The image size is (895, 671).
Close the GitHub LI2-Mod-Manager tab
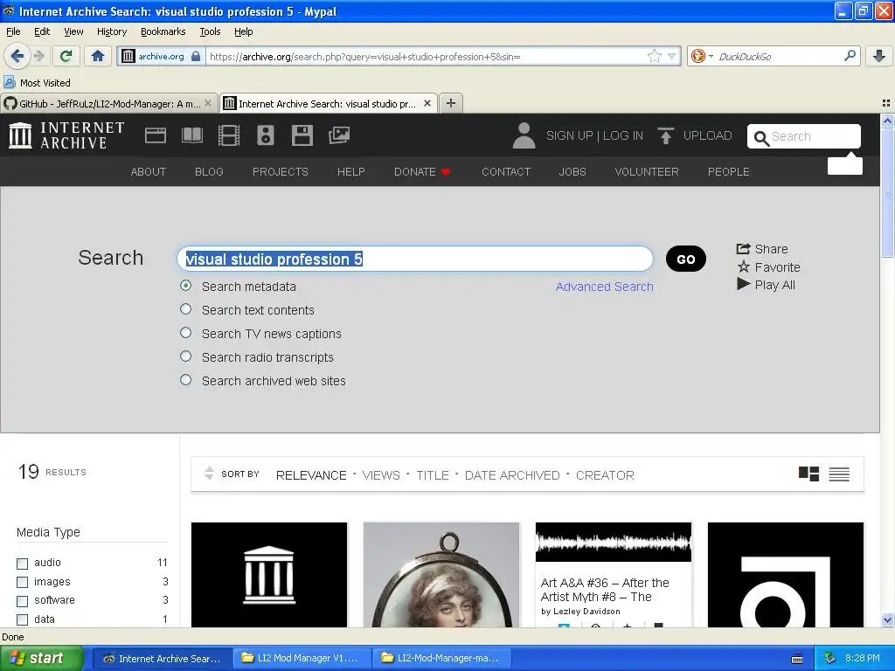[208, 103]
